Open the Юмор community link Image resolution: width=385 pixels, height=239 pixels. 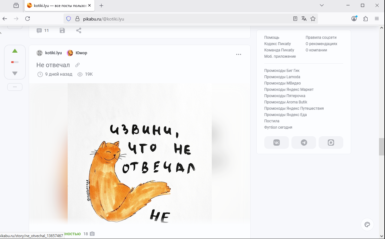81,53
